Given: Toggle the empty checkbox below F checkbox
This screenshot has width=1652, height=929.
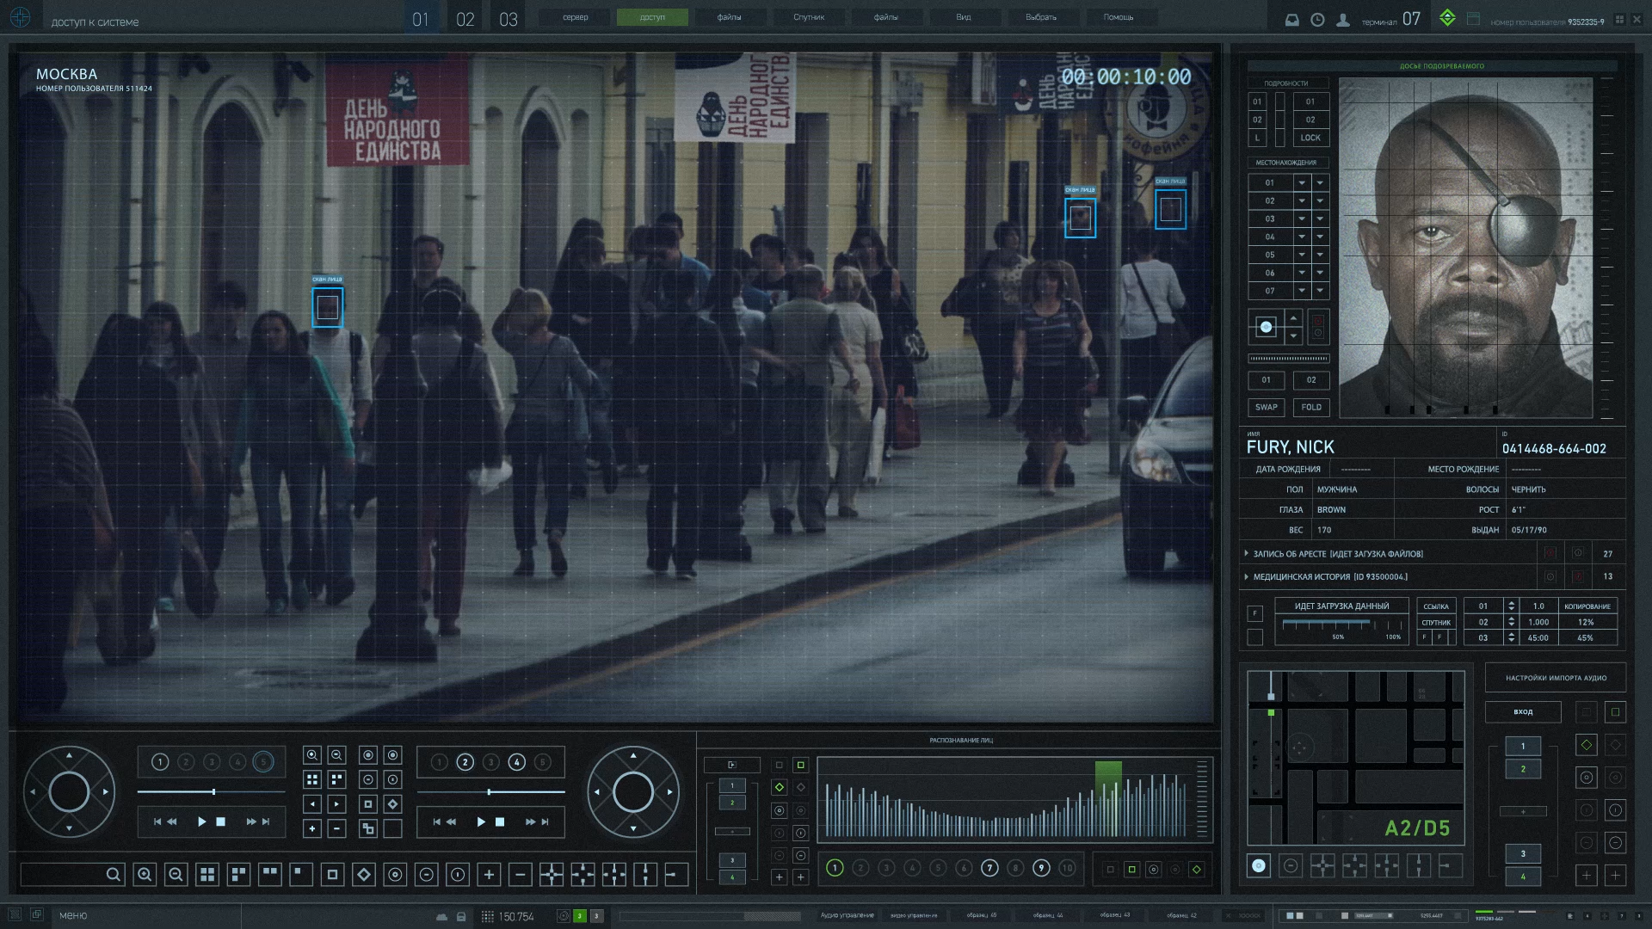Looking at the screenshot, I should (1255, 637).
